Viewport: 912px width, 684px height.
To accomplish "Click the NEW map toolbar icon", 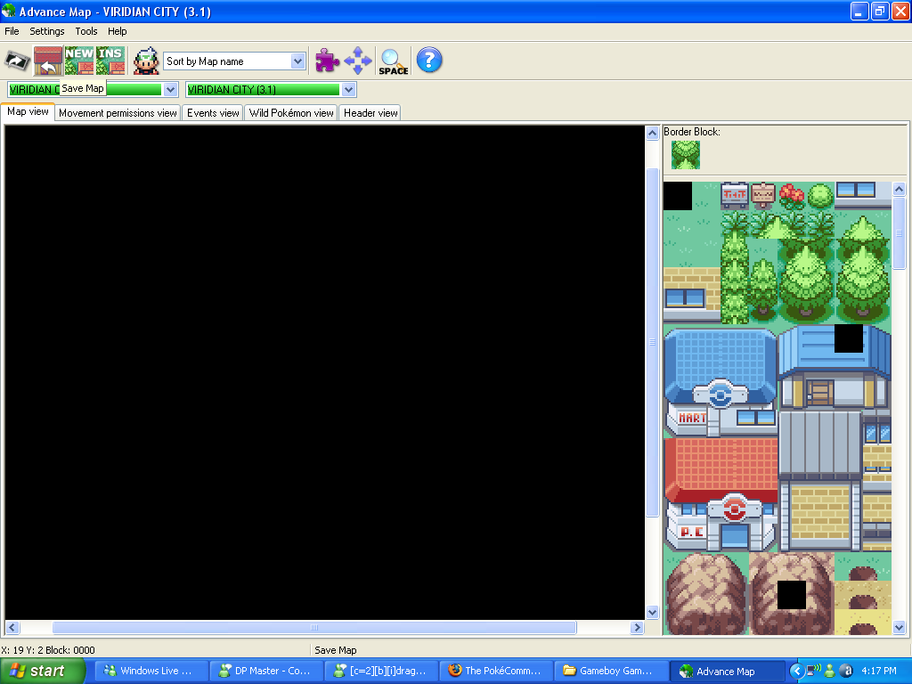I will point(79,61).
